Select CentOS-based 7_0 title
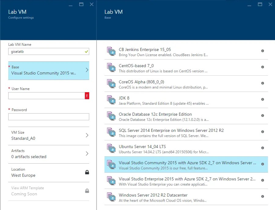Image resolution: width=275 pixels, height=210 pixels. (136, 66)
